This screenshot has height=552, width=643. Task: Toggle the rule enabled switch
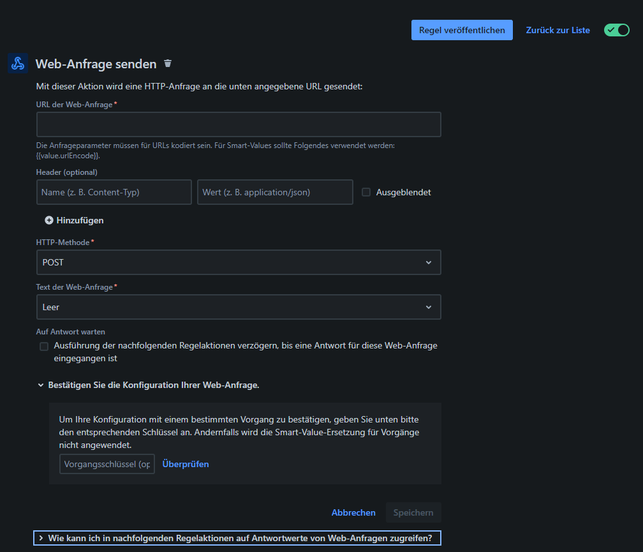(616, 30)
